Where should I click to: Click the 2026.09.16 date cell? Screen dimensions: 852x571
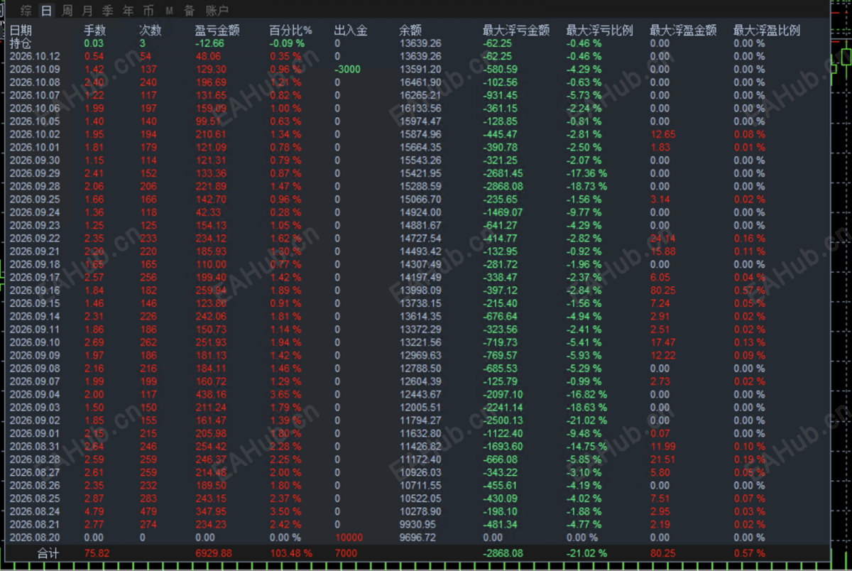(35, 290)
